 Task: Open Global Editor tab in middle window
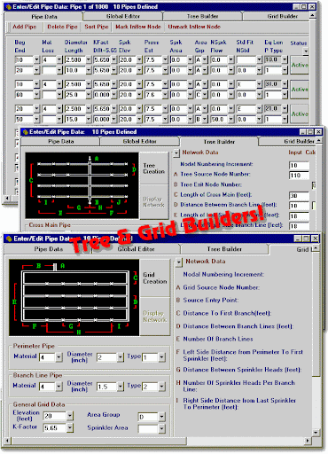pyautogui.click(x=139, y=142)
